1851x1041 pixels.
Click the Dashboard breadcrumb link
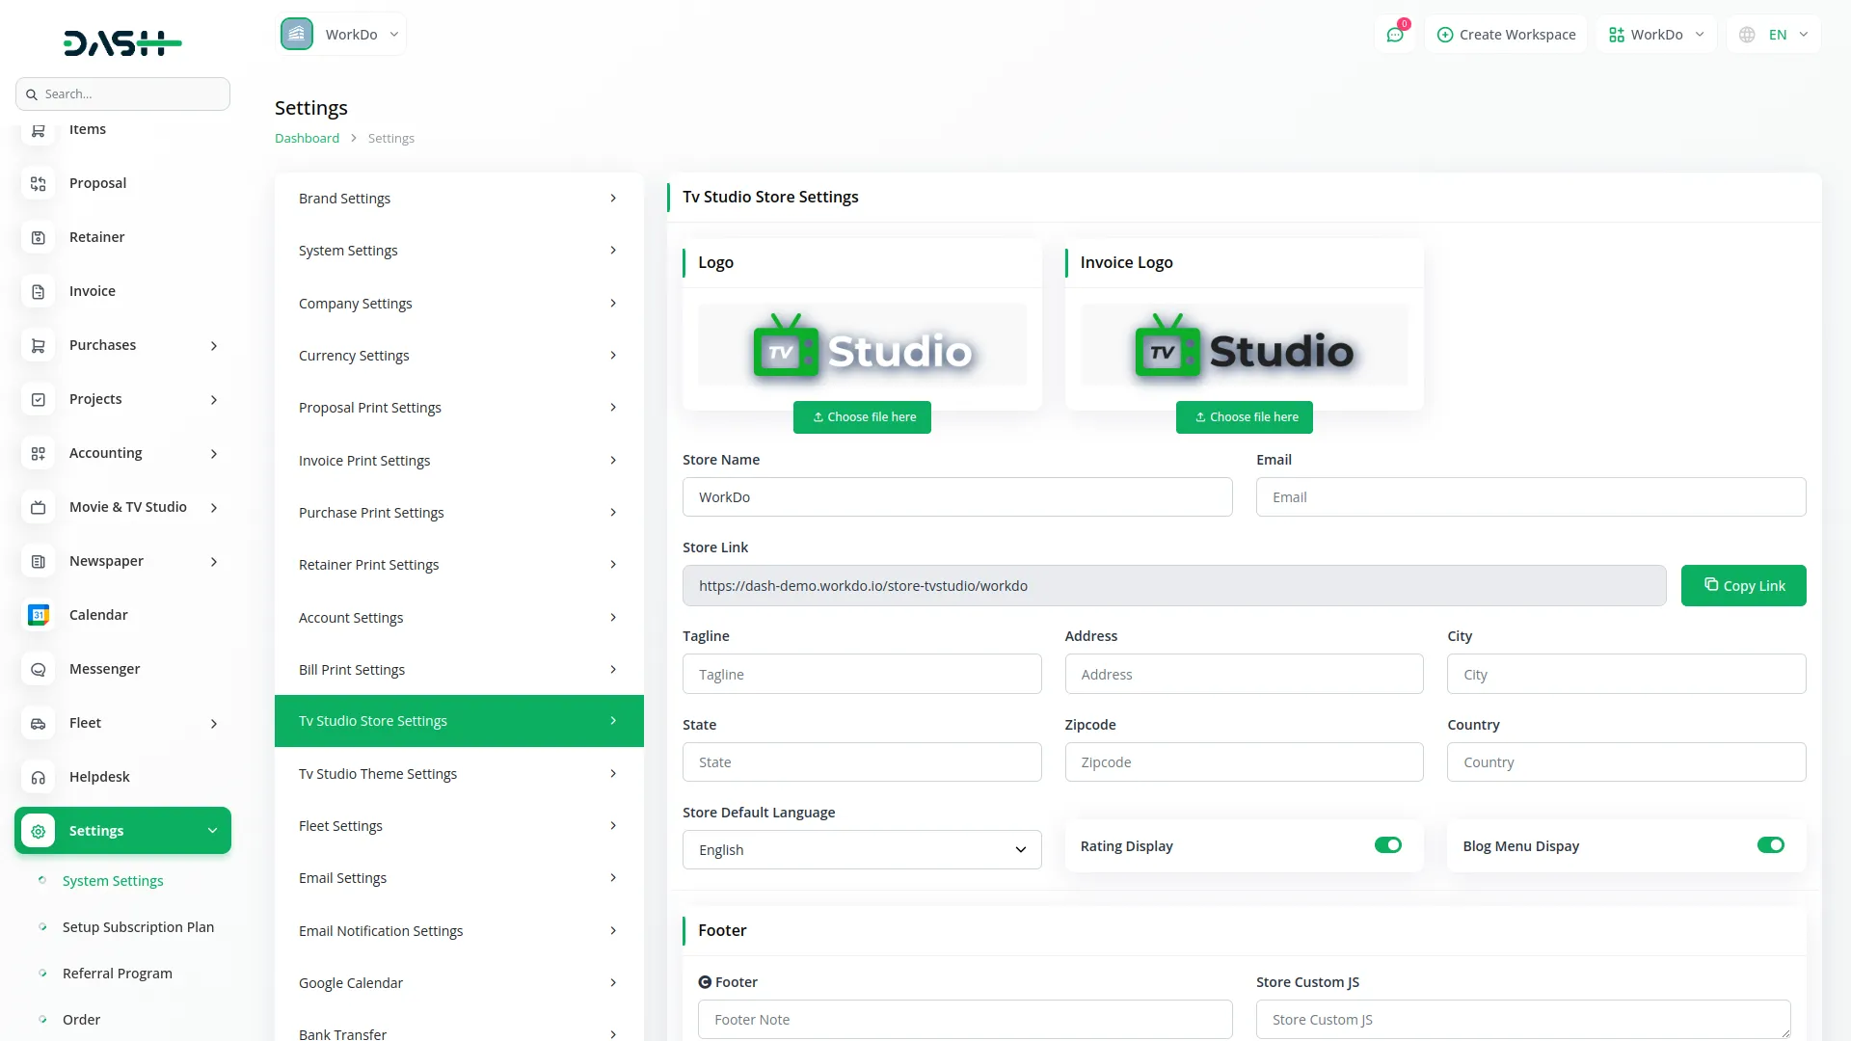click(307, 138)
